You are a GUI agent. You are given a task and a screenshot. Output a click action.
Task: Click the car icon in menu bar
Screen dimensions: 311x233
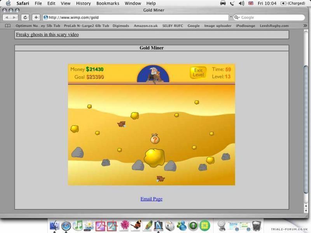point(223,3)
